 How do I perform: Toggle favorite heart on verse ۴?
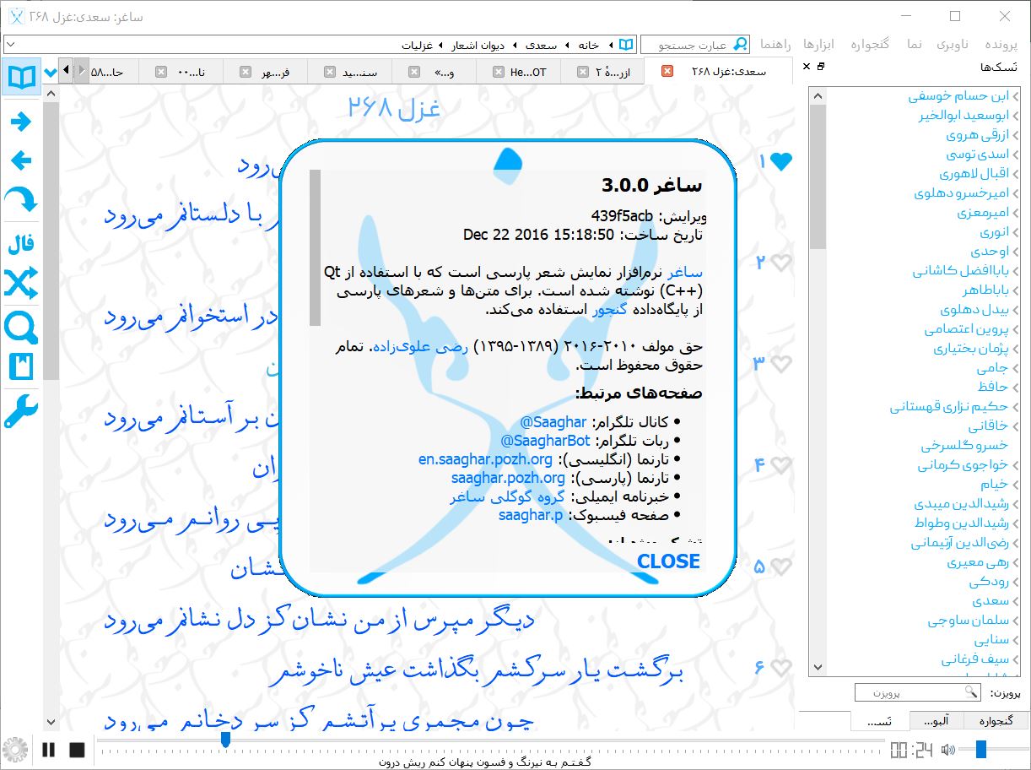tap(782, 465)
